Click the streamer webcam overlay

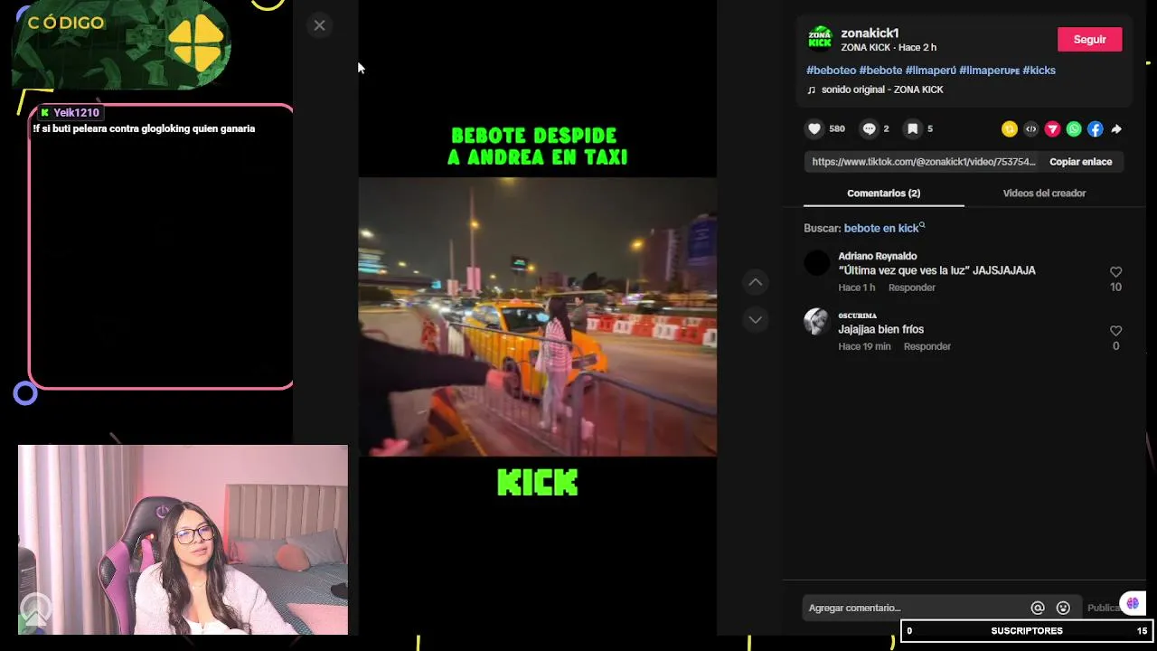tap(183, 539)
